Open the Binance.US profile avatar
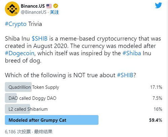The width and height of the screenshot is (168, 137). [x=12, y=9]
